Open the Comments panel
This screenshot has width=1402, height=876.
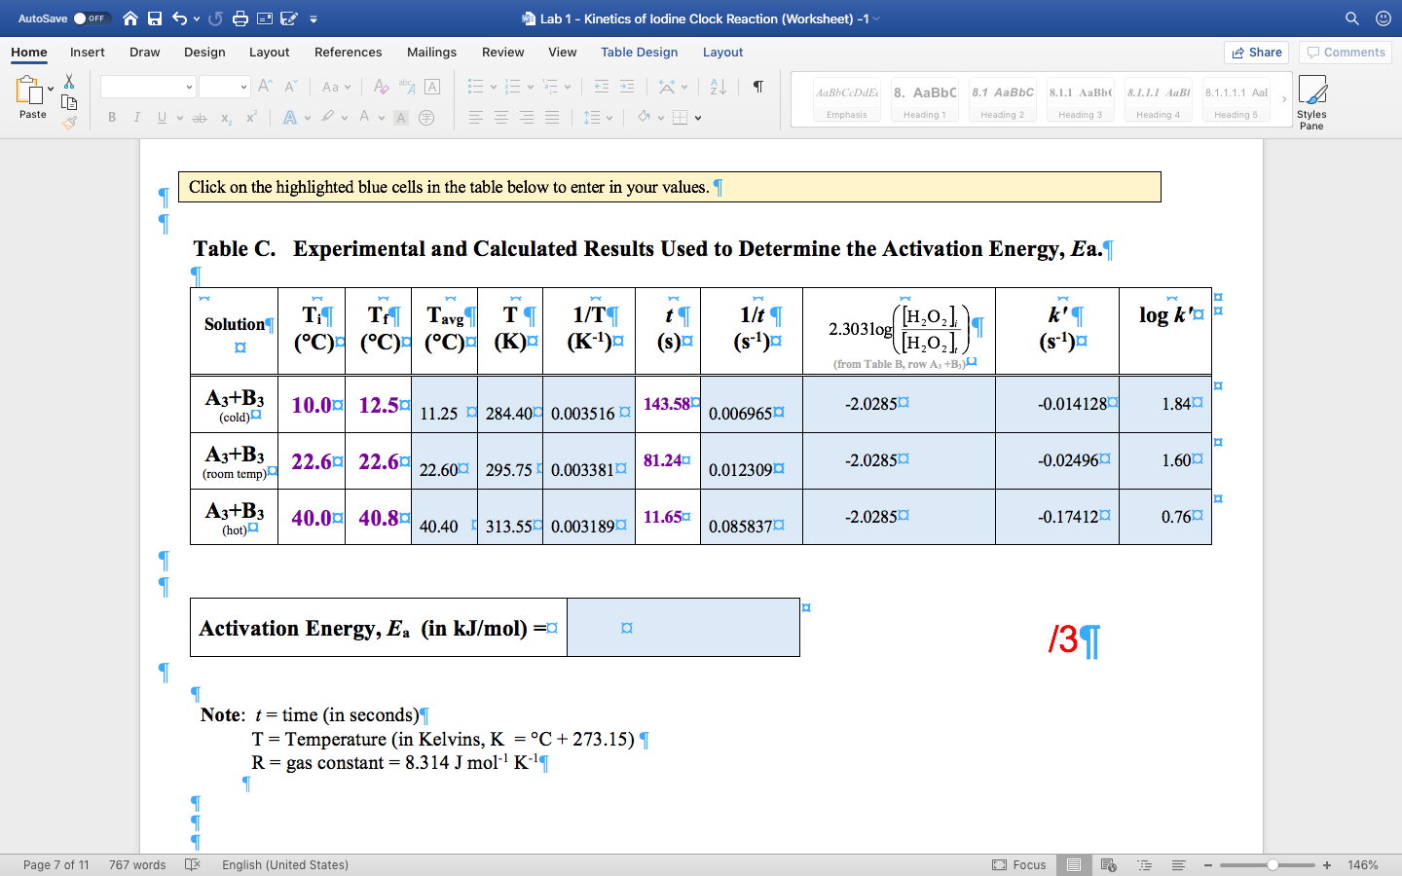(1345, 53)
